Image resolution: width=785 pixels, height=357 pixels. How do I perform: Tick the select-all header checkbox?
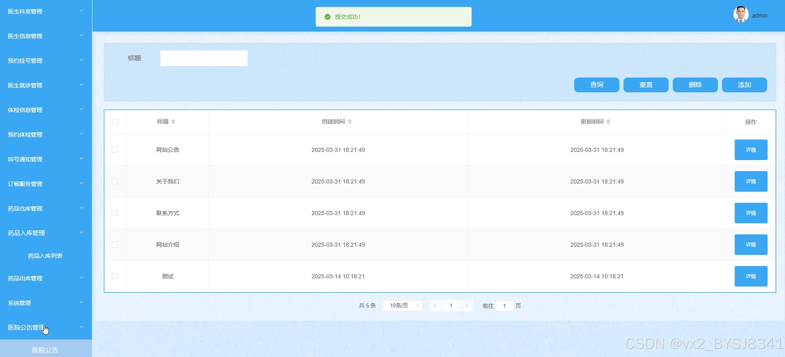[115, 122]
